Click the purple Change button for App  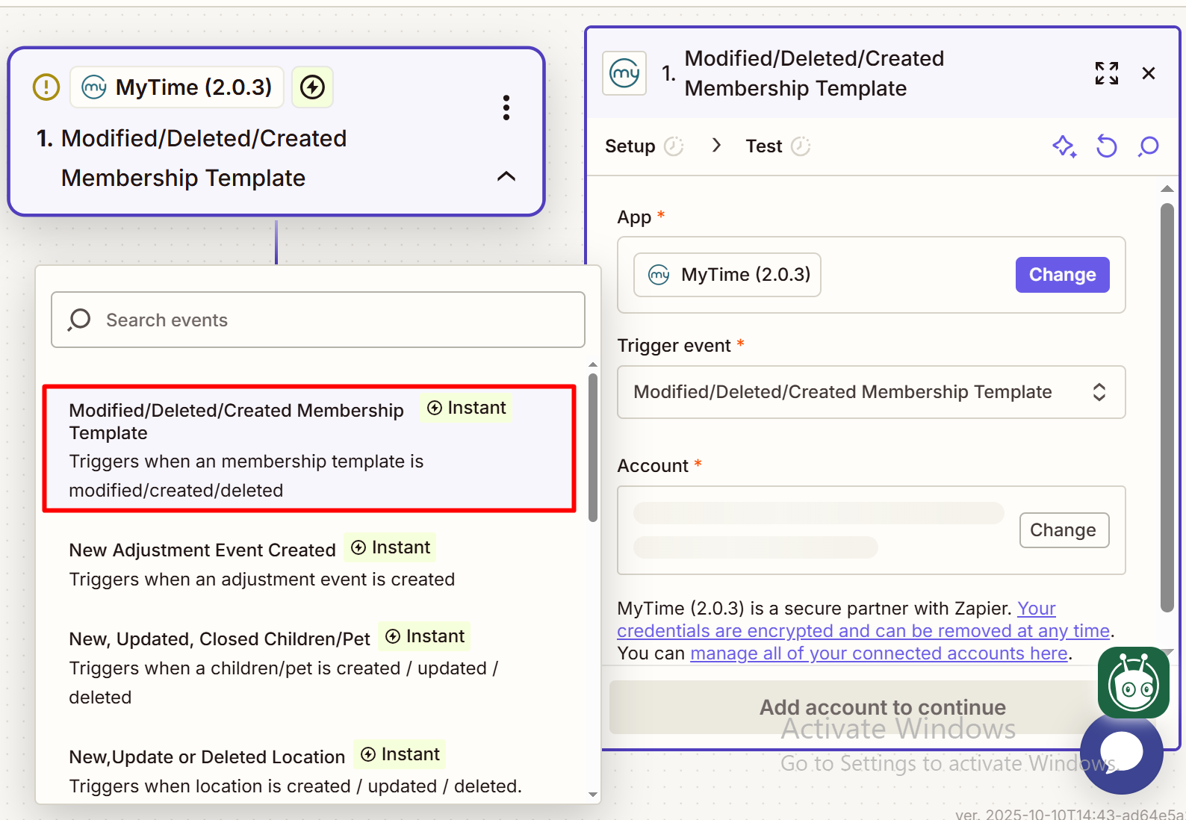(1062, 275)
